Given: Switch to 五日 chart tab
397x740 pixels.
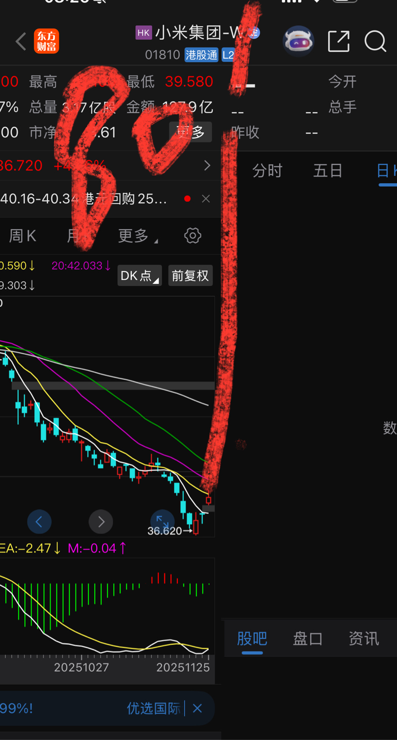Looking at the screenshot, I should [328, 171].
